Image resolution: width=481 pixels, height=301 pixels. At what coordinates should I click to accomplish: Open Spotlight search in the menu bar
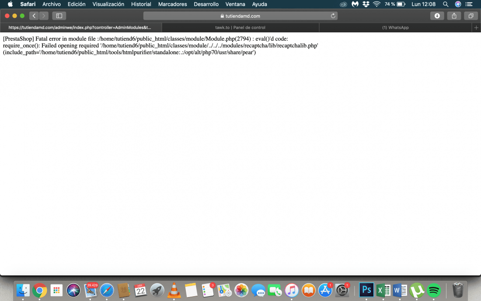pos(446,4)
